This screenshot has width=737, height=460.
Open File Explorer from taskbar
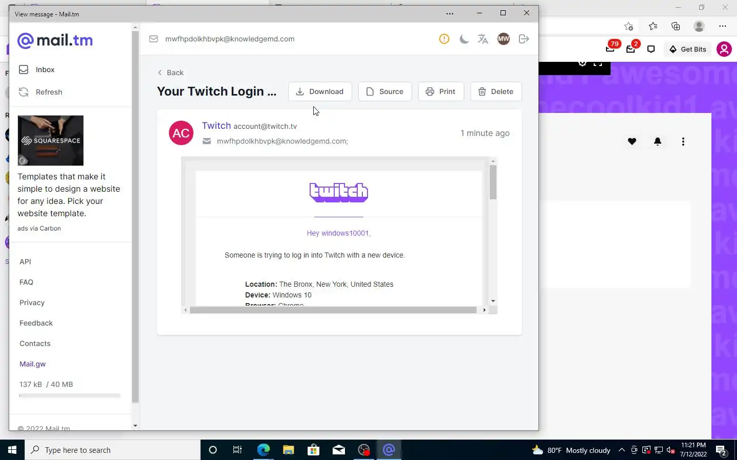point(288,450)
